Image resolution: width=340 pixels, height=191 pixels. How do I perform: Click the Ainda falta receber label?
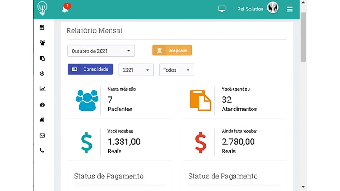[239, 131]
